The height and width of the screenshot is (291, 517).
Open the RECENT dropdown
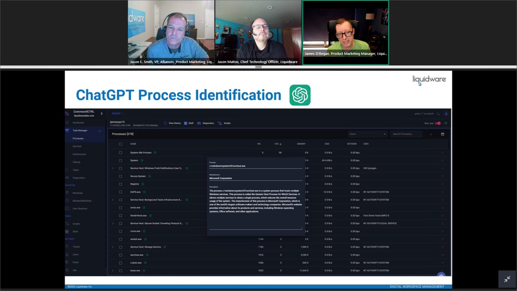pyautogui.click(x=118, y=113)
